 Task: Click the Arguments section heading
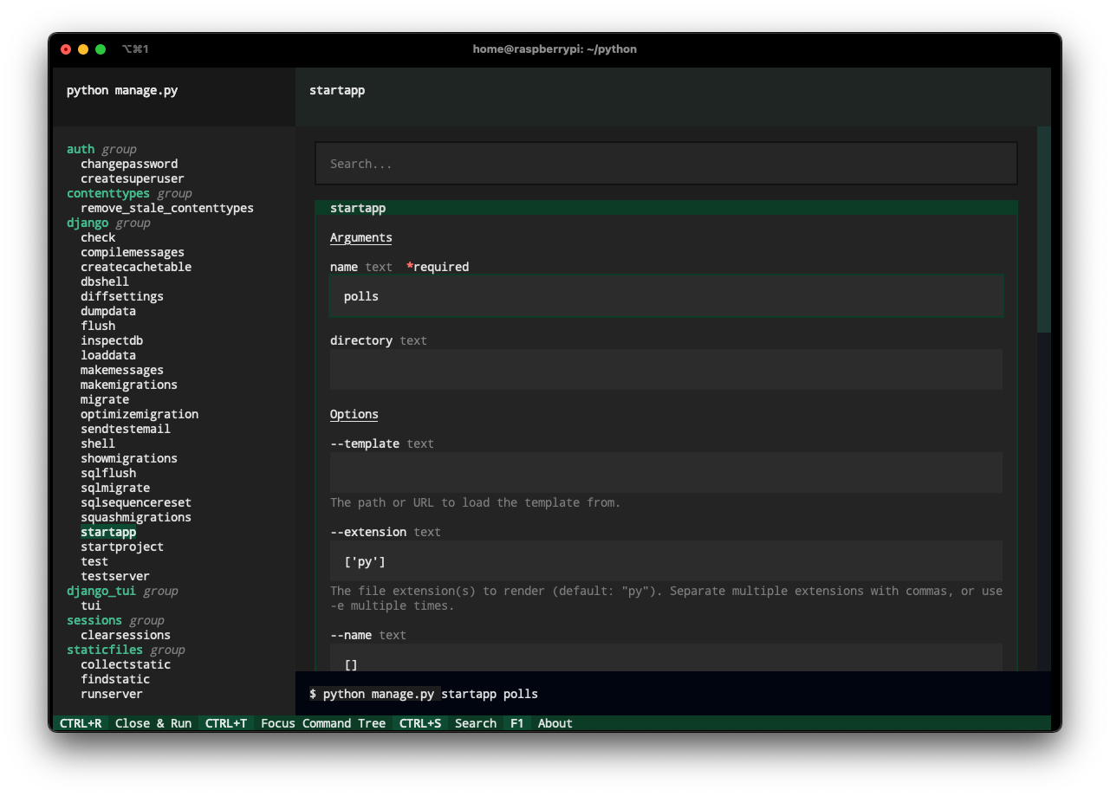(x=361, y=237)
